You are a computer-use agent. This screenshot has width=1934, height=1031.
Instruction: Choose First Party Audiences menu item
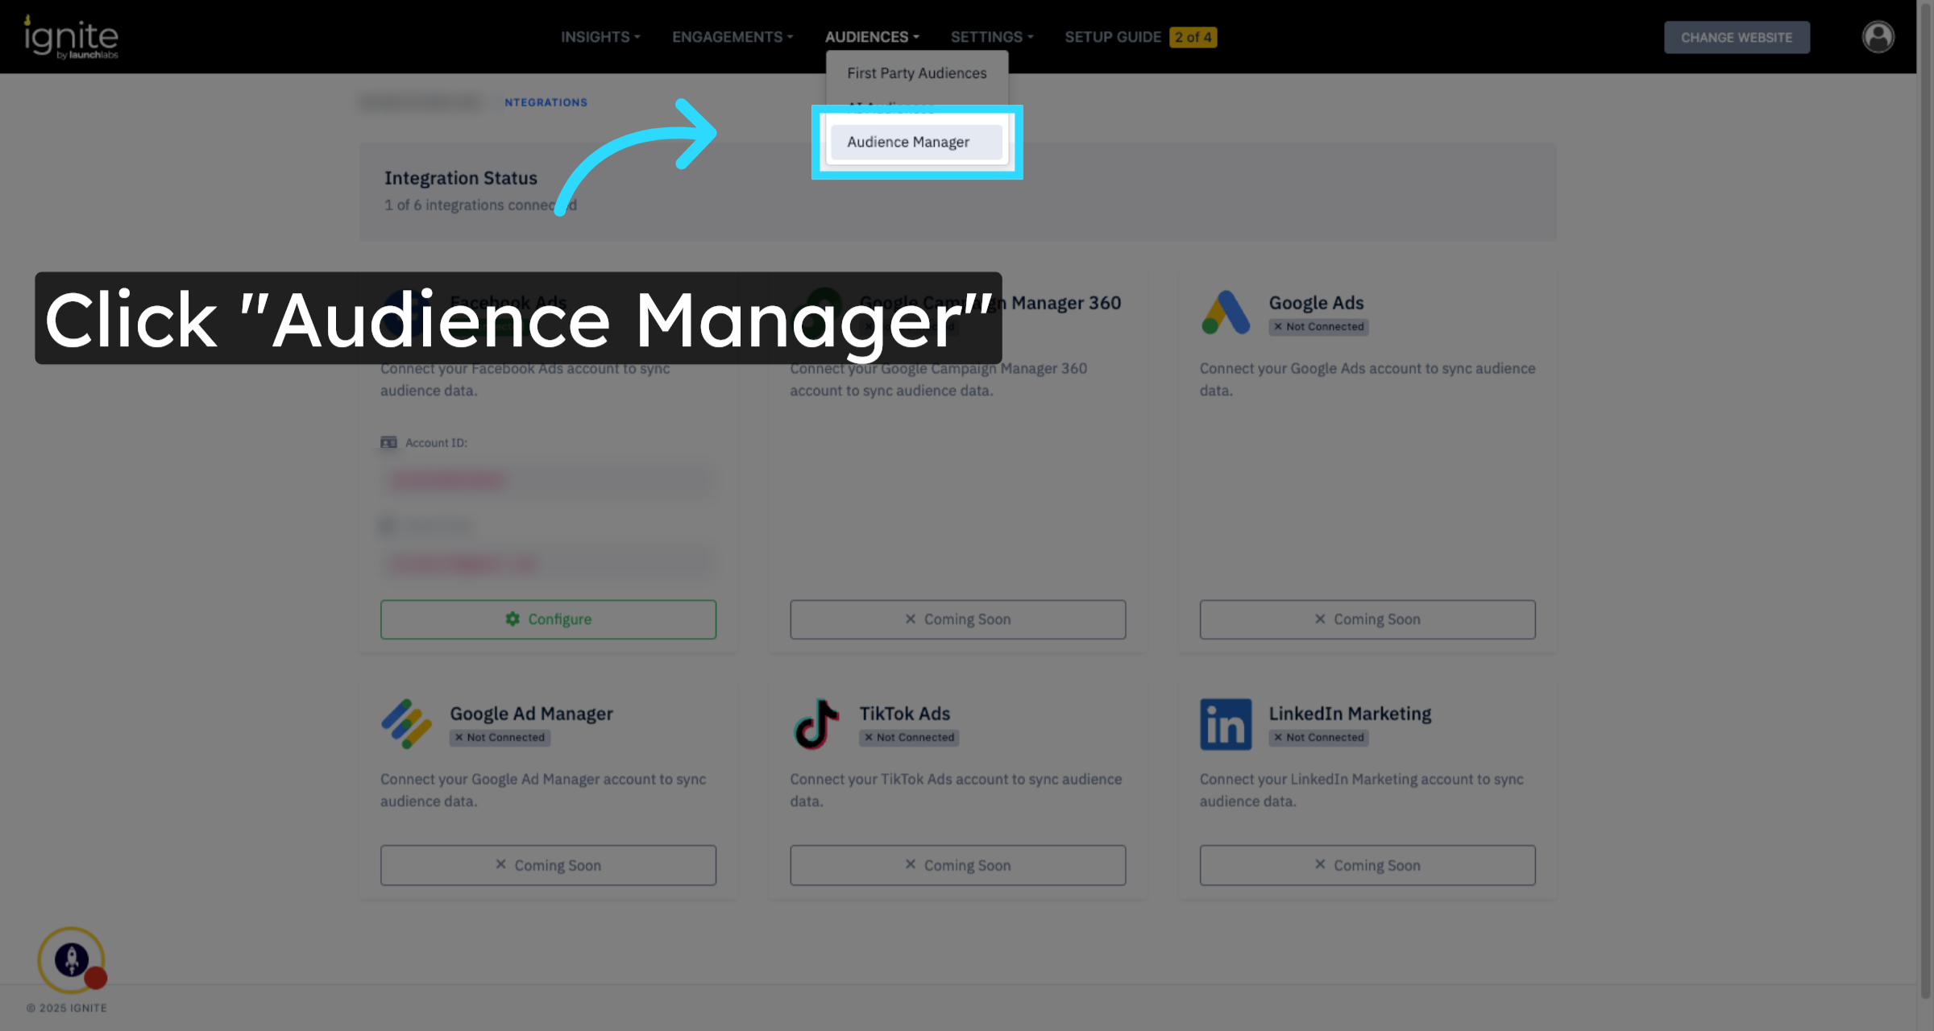click(x=916, y=73)
